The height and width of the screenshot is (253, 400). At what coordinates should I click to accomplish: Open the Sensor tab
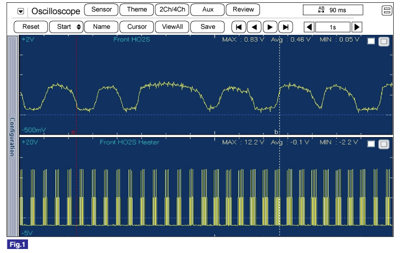click(x=101, y=10)
